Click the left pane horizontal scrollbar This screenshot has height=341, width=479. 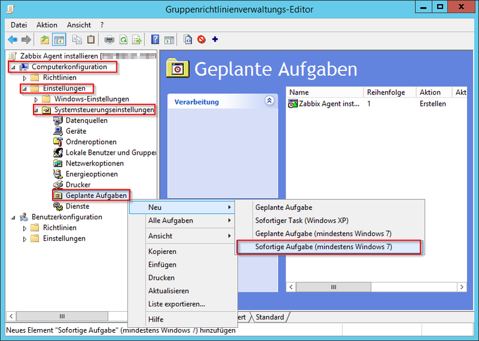pyautogui.click(x=60, y=316)
